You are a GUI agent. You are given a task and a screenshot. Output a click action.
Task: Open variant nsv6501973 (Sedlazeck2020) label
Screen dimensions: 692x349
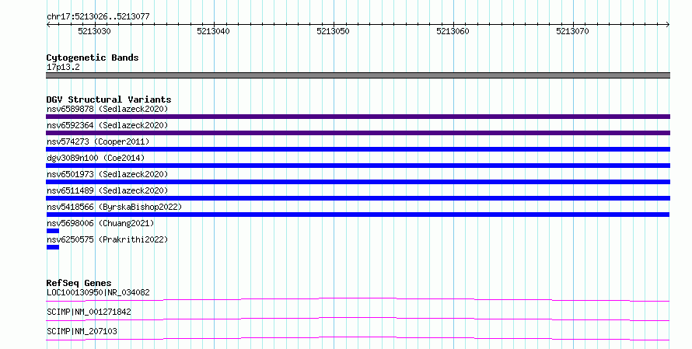point(107,174)
